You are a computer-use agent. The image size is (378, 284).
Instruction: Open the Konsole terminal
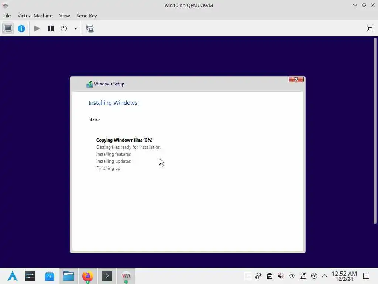(x=107, y=276)
